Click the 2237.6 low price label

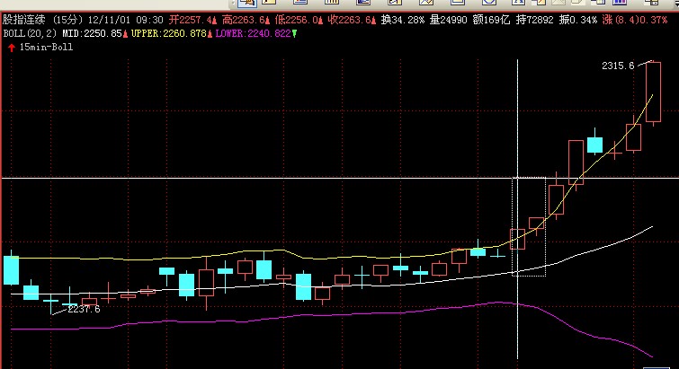coord(84,310)
